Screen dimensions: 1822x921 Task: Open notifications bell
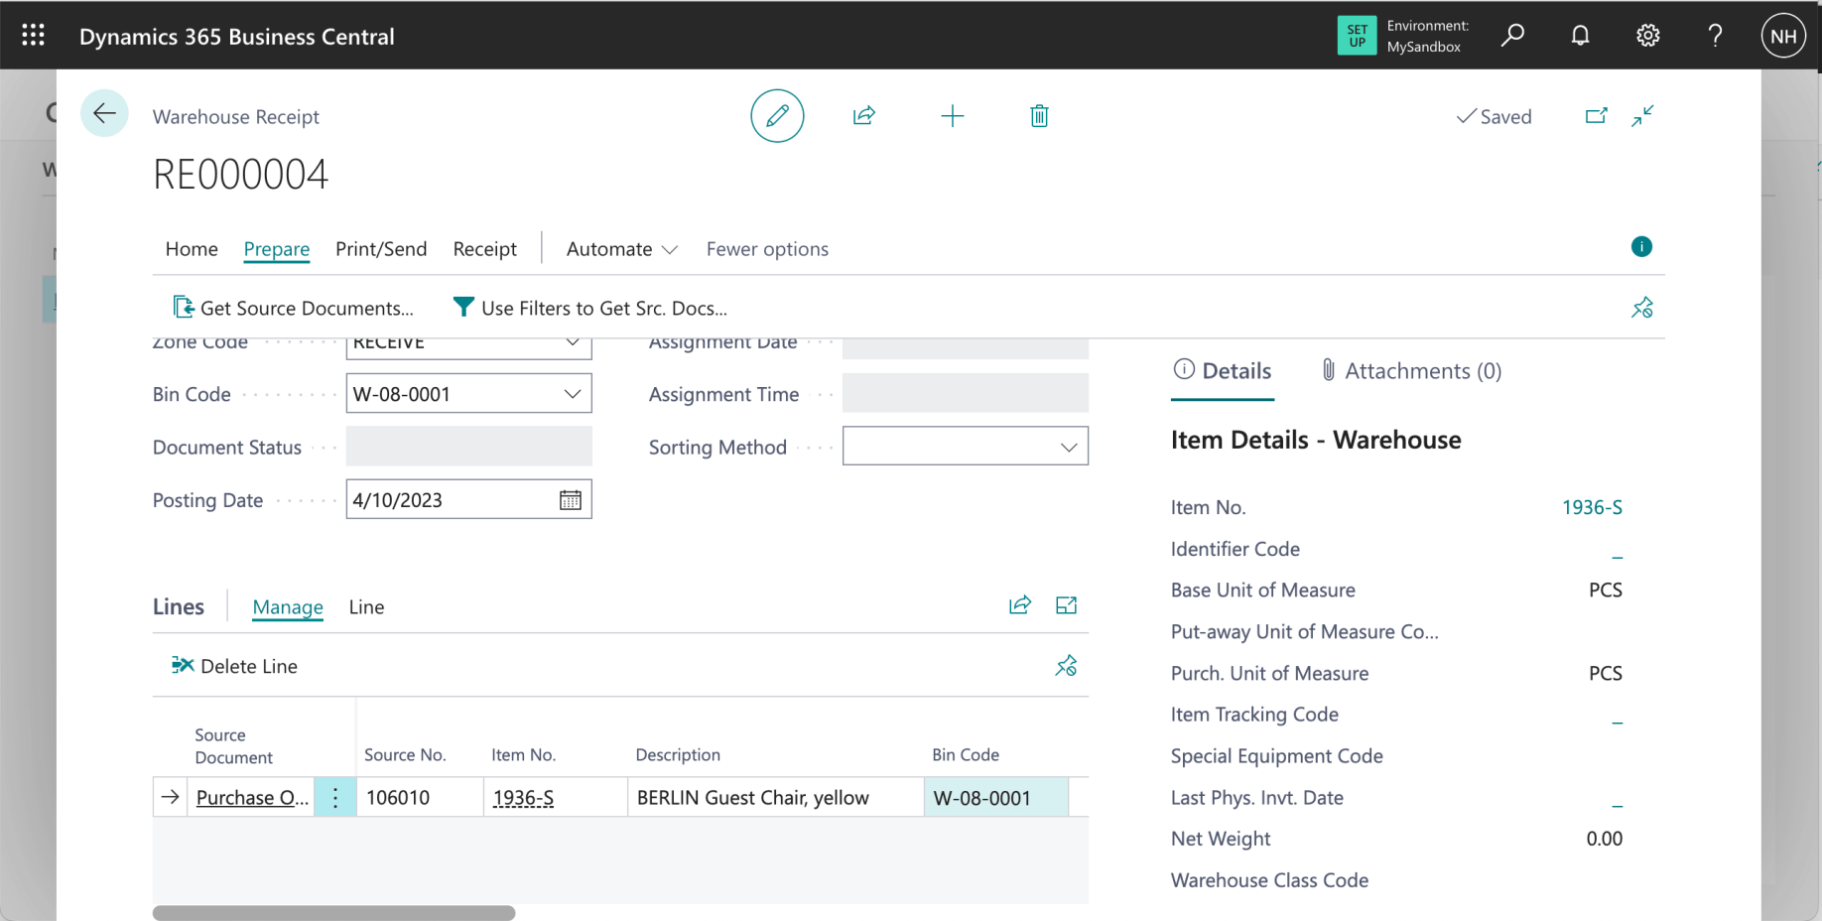[x=1580, y=36]
